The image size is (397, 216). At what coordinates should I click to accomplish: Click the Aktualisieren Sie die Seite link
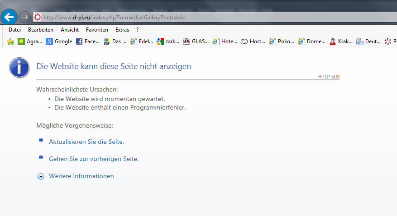click(86, 142)
